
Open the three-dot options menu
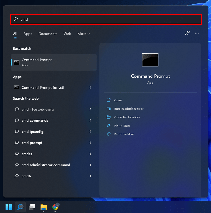[x=197, y=33]
